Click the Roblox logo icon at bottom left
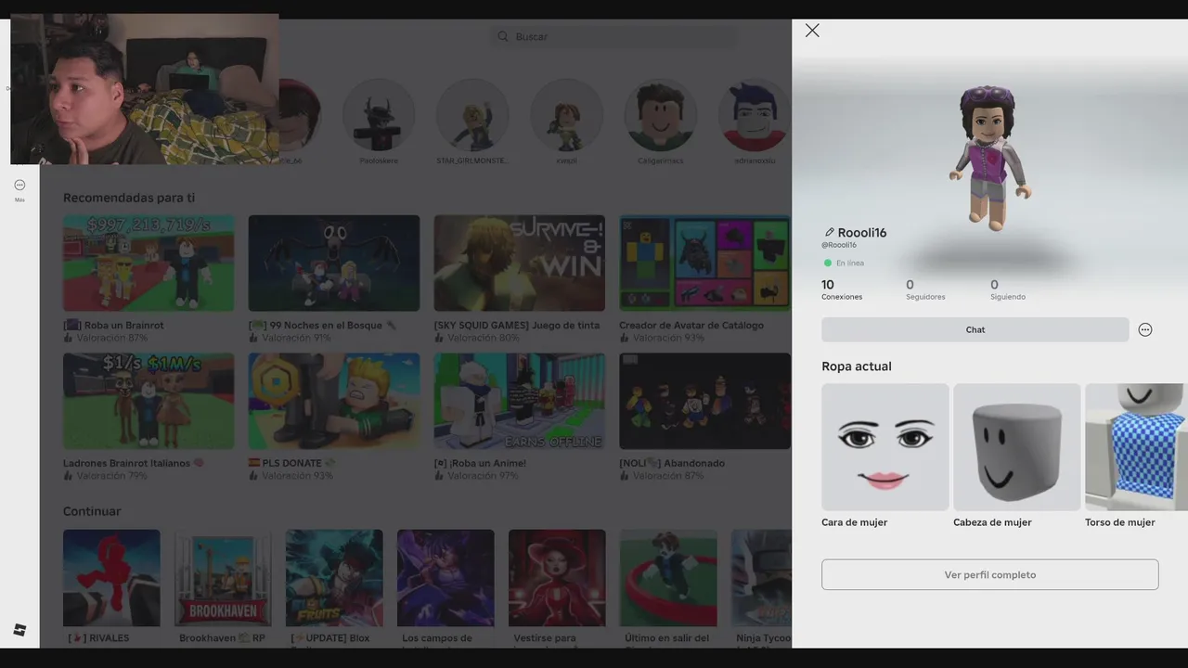 click(x=19, y=630)
